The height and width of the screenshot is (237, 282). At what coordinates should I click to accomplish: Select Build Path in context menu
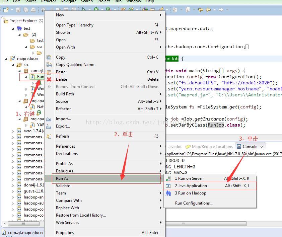[x=105, y=94]
